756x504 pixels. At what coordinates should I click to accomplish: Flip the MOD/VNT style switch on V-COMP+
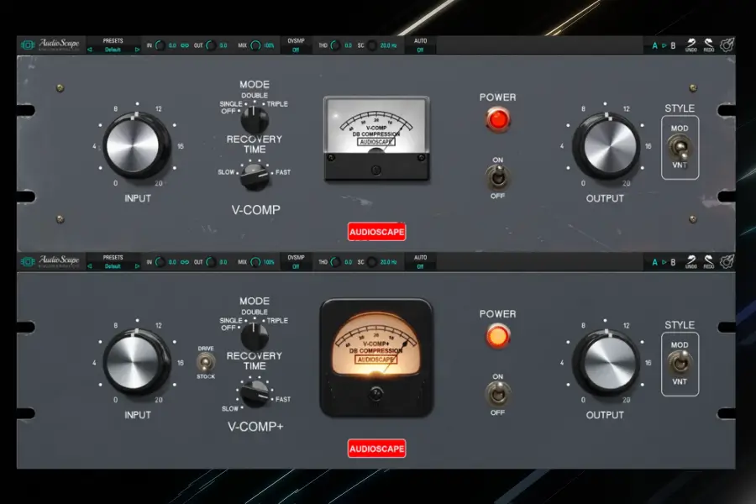tap(680, 363)
